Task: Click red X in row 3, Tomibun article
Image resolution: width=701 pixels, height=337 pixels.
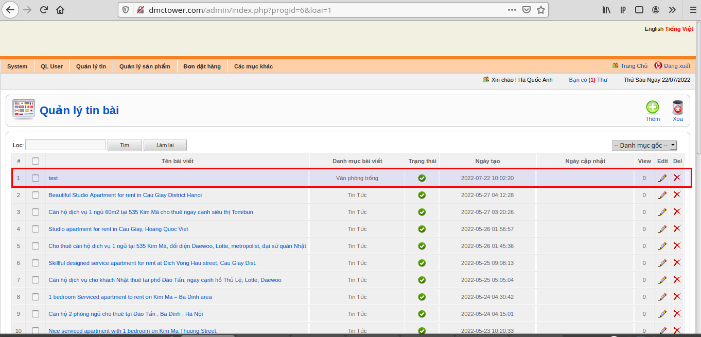Action: [677, 211]
